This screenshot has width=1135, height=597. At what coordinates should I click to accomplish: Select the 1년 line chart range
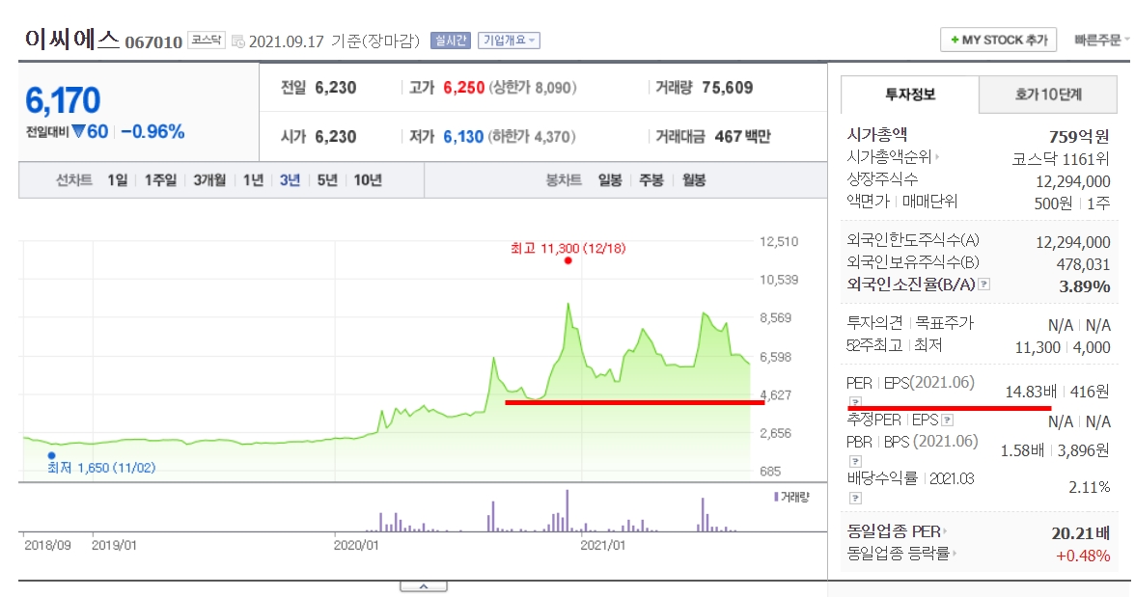(x=253, y=180)
